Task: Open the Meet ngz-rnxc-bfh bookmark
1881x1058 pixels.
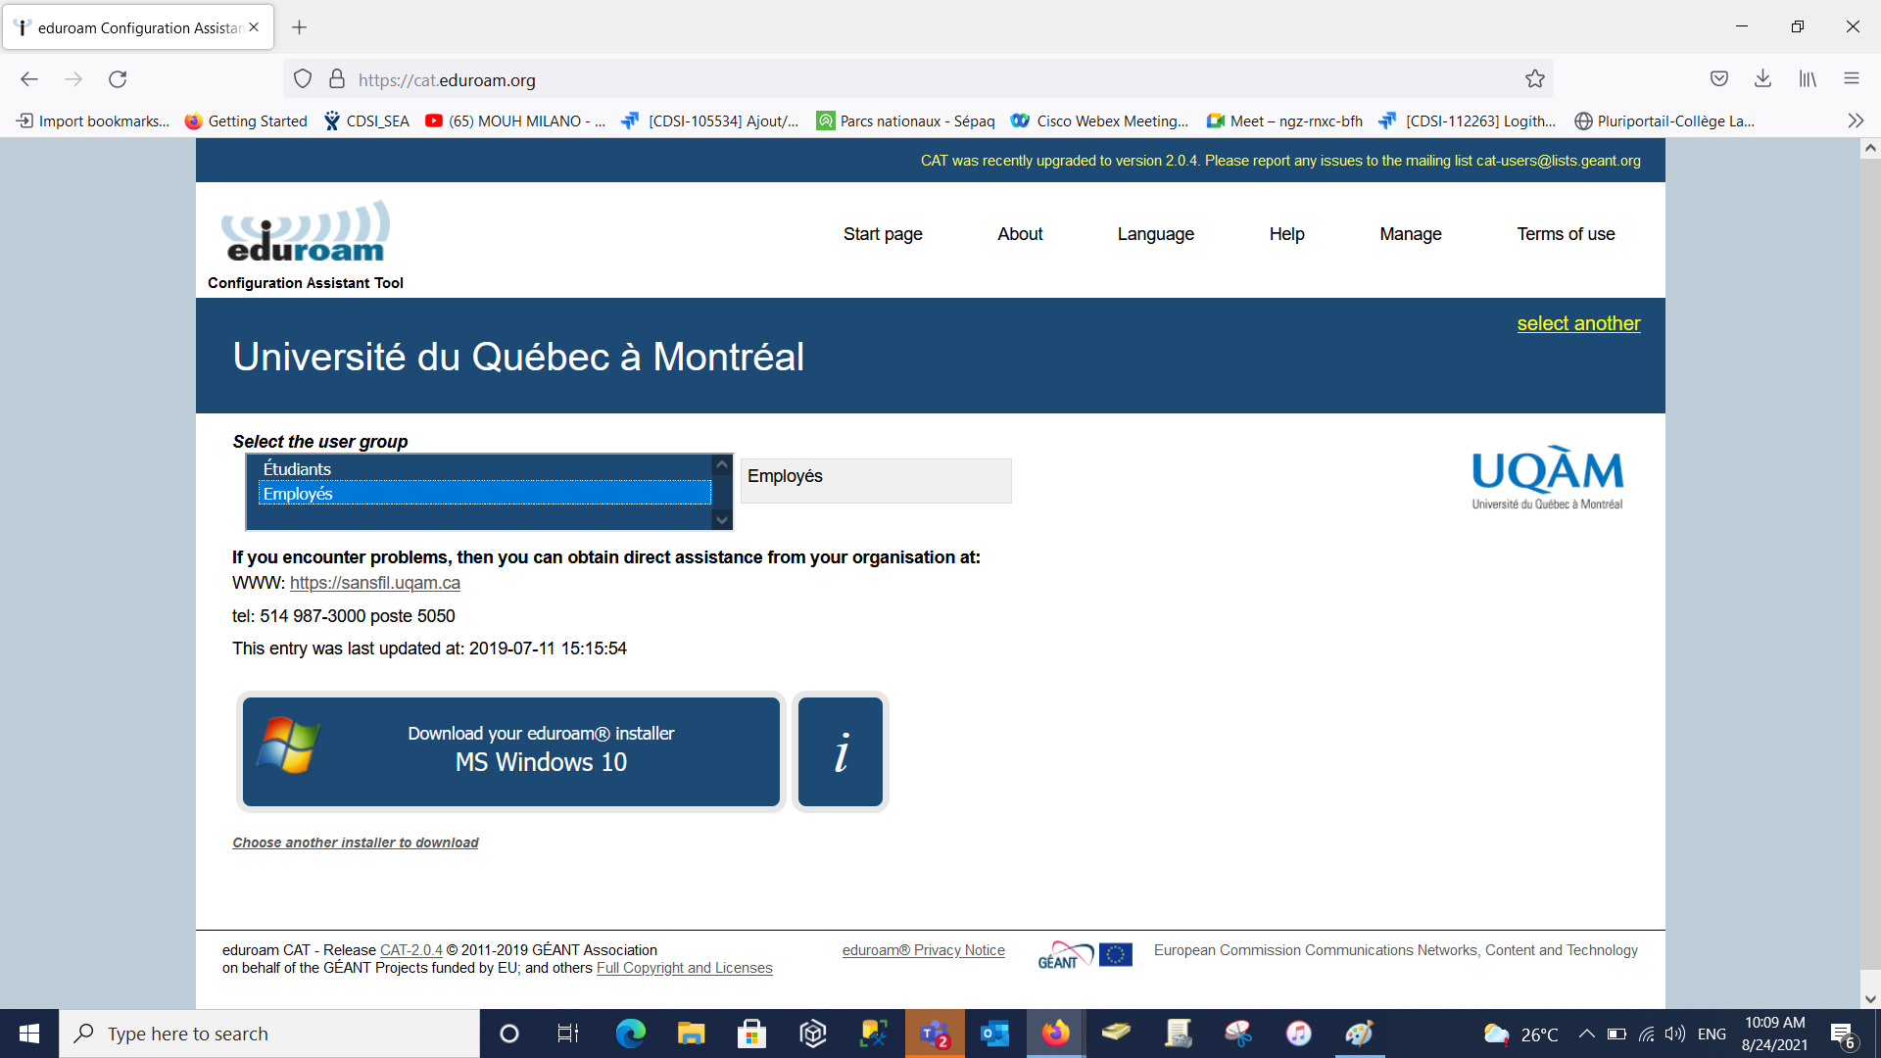Action: [x=1284, y=120]
